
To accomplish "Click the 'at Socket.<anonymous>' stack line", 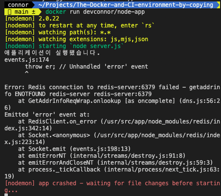I will [x=119, y=135].
